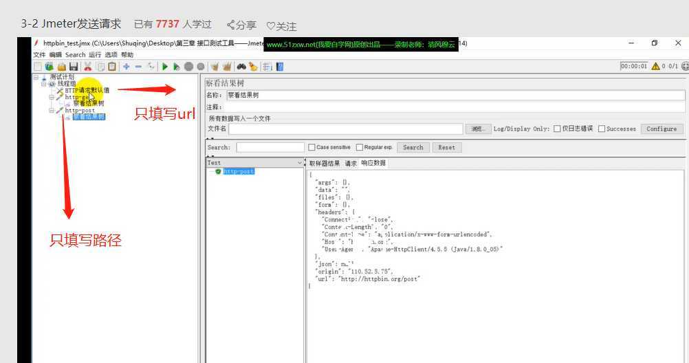The height and width of the screenshot is (363, 689).
Task: Open the 运行 menu
Action: click(95, 54)
